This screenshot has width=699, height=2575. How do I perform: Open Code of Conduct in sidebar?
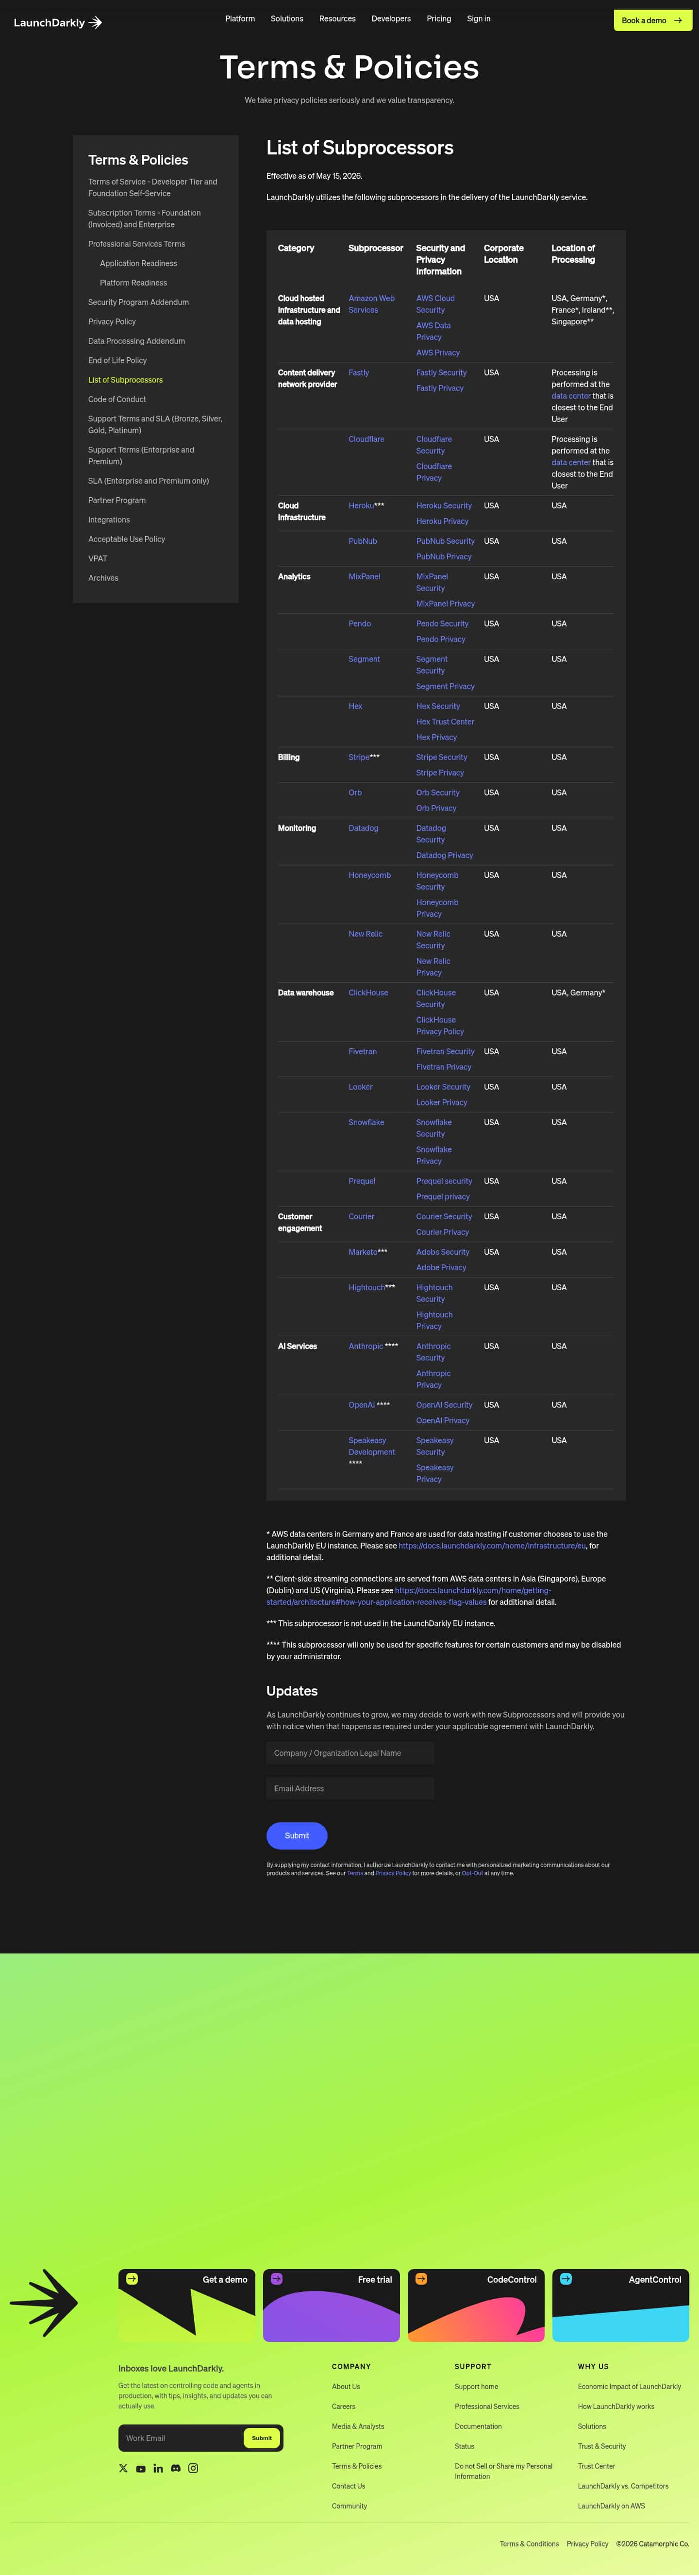pyautogui.click(x=117, y=399)
